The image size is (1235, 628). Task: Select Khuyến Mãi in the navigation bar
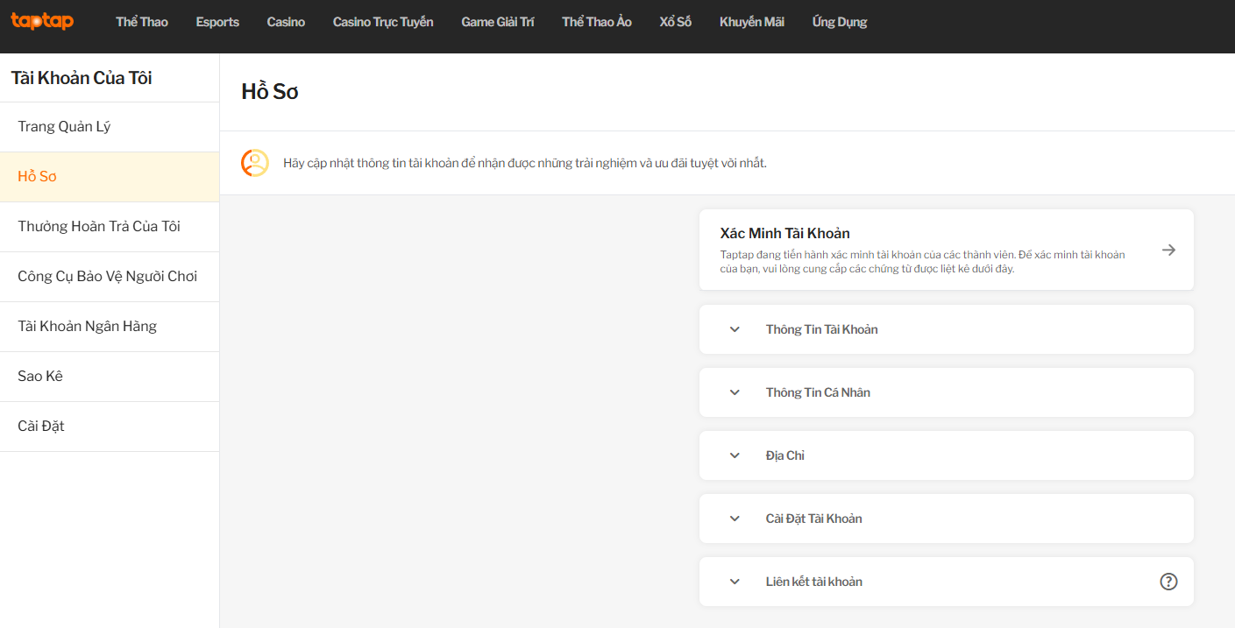(x=751, y=22)
